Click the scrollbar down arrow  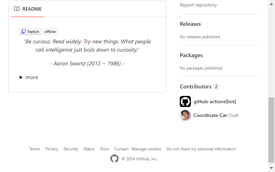(271, 168)
